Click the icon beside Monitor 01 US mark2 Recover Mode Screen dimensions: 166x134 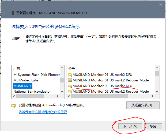click(x=70, y=80)
